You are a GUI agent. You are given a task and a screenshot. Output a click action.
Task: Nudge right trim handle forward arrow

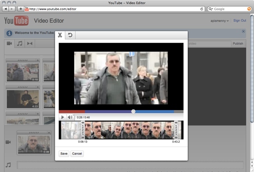pos(176,137)
